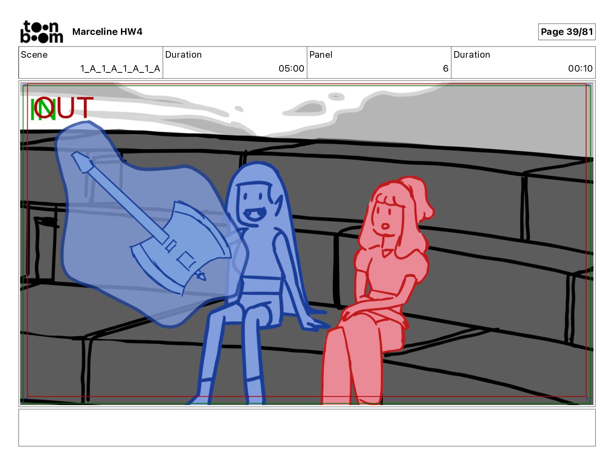Image resolution: width=614 pixels, height=474 pixels.
Task: Click the blue long-haired character figure
Action: tap(258, 283)
